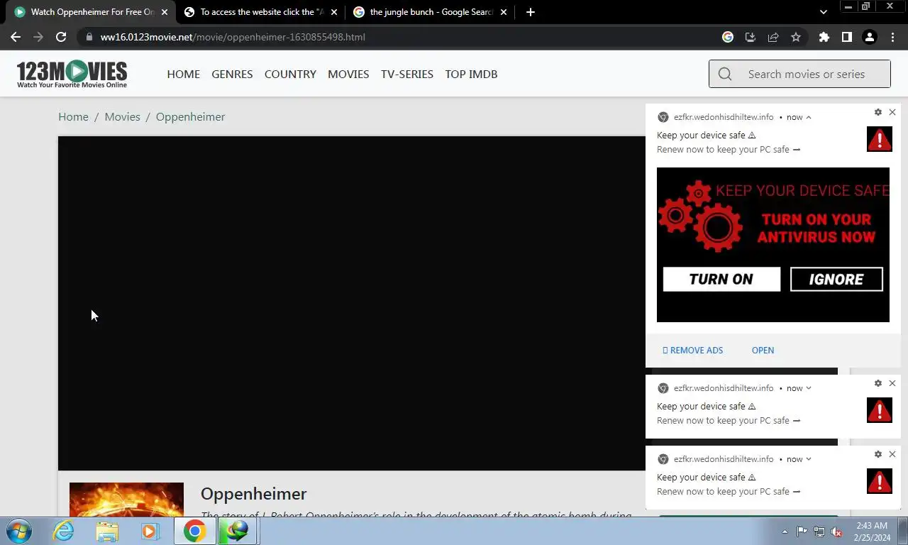Open settings gear of bottom notification
Screen dimensions: 908x545
point(878,454)
